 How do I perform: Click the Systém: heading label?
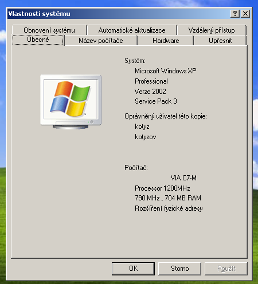click(x=135, y=61)
